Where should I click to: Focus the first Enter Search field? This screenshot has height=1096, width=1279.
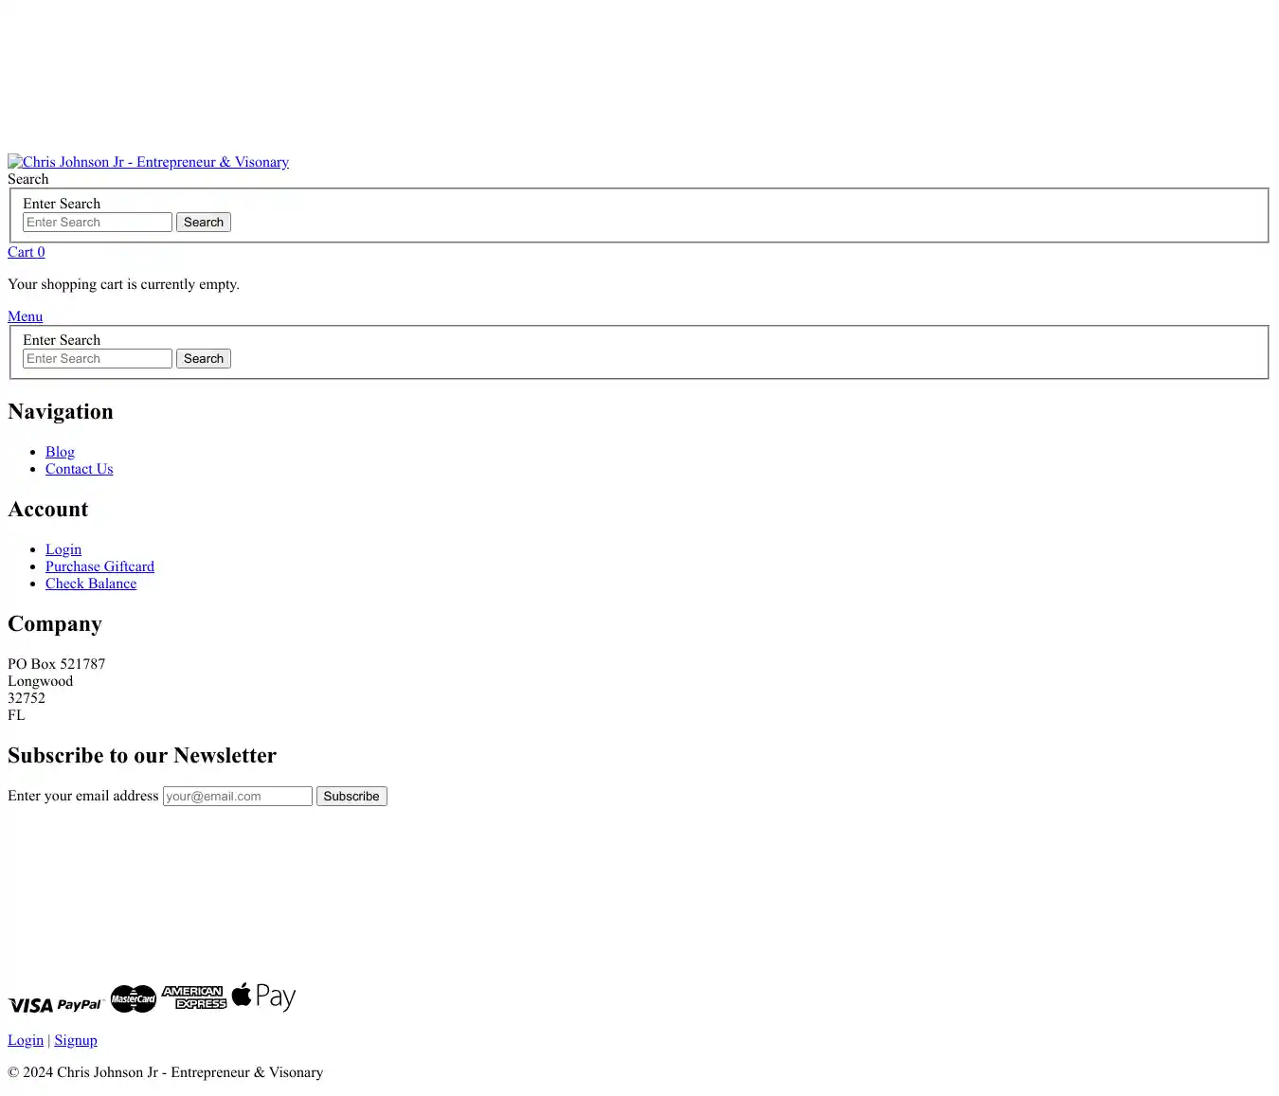click(98, 223)
